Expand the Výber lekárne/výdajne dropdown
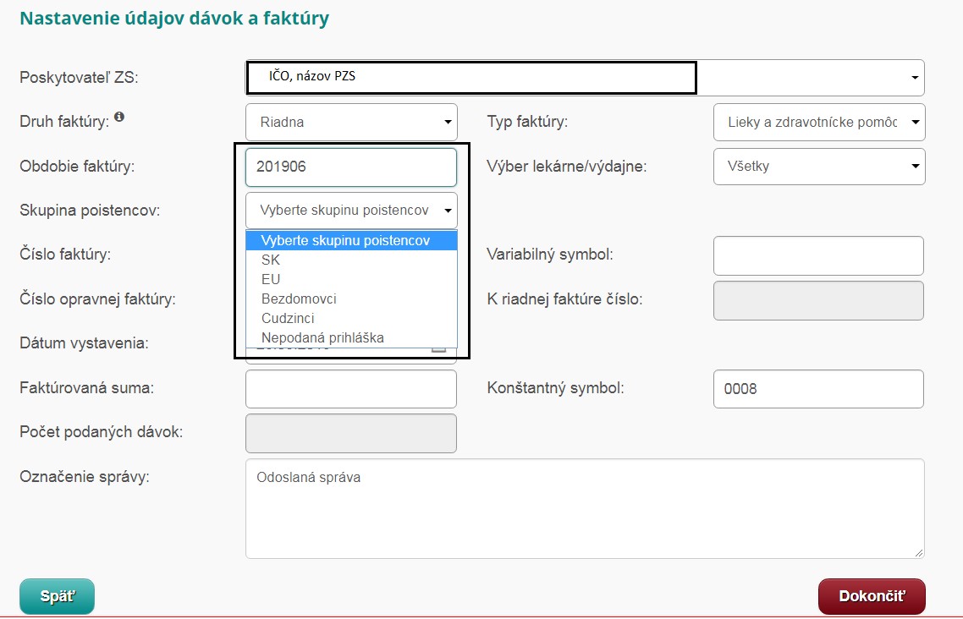This screenshot has width=963, height=619. click(819, 167)
